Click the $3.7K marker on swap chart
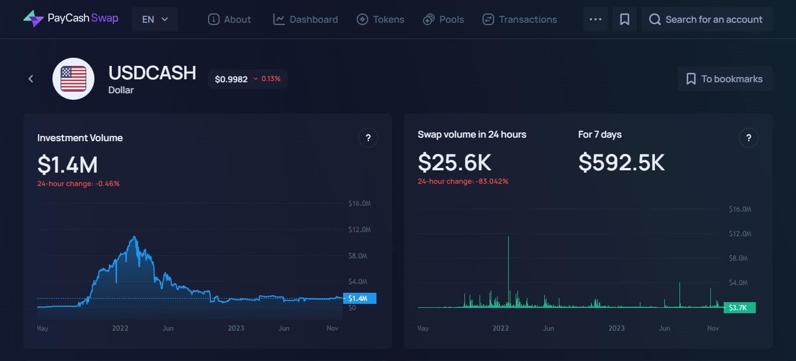 click(739, 307)
